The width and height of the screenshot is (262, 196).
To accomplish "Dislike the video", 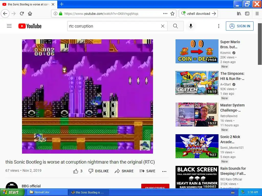I will [x=99, y=171].
